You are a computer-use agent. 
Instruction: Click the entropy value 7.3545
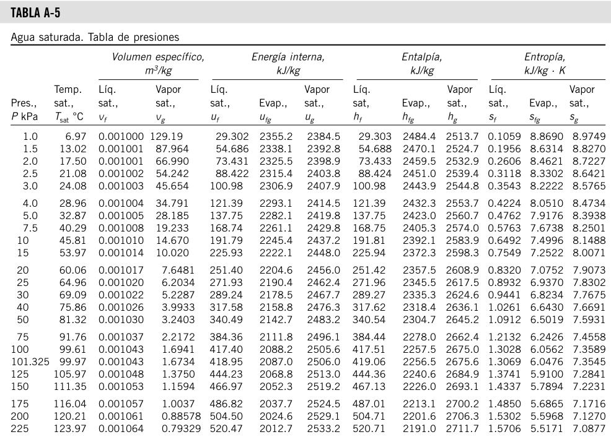coord(589,361)
